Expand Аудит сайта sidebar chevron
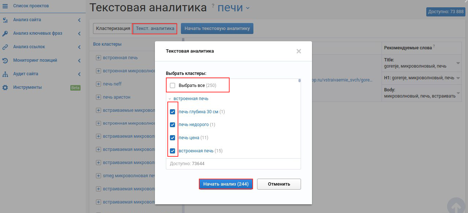This screenshot has height=213, width=468. click(79, 74)
